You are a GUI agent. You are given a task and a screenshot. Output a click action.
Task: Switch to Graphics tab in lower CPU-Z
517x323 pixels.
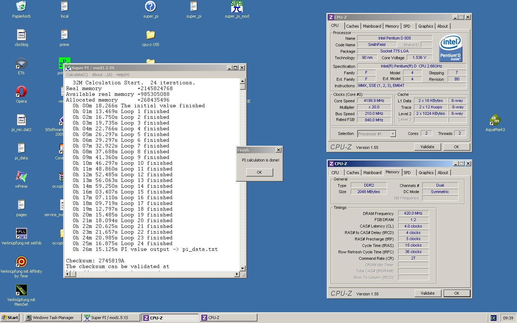point(426,173)
